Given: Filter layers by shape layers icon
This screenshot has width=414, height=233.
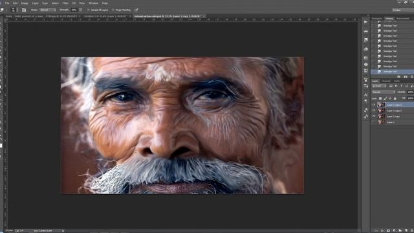Looking at the screenshot, I should 407,86.
